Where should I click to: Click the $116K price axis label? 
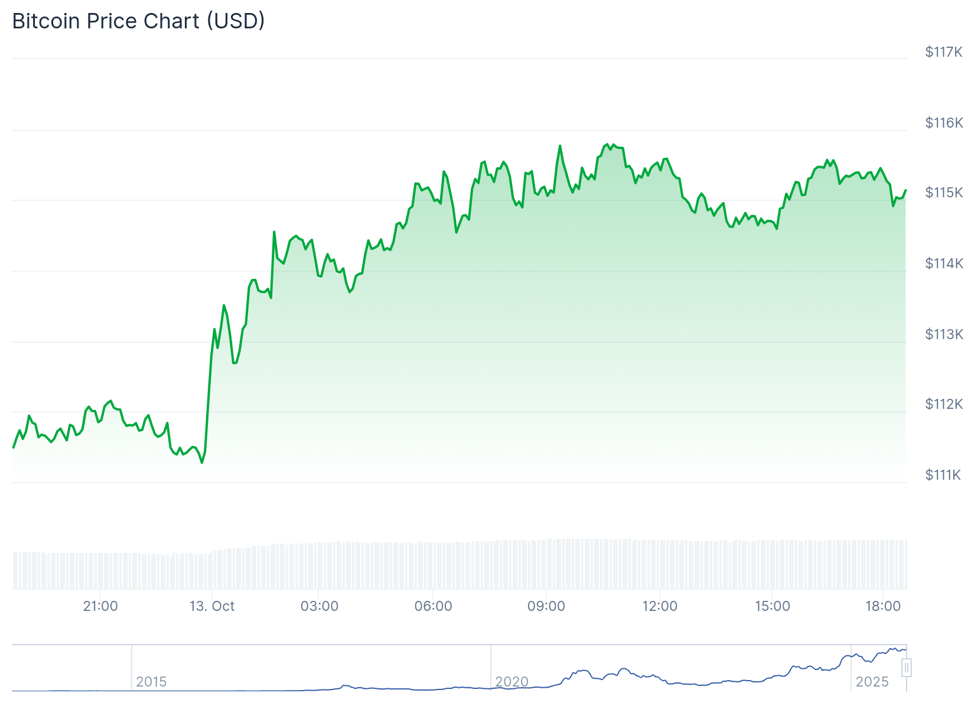pyautogui.click(x=944, y=123)
